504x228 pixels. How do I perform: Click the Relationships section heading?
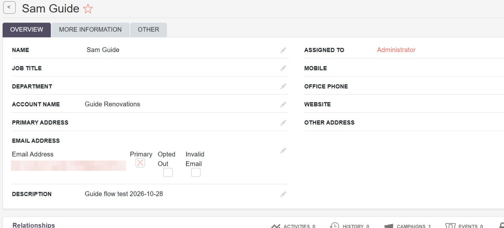pos(34,225)
